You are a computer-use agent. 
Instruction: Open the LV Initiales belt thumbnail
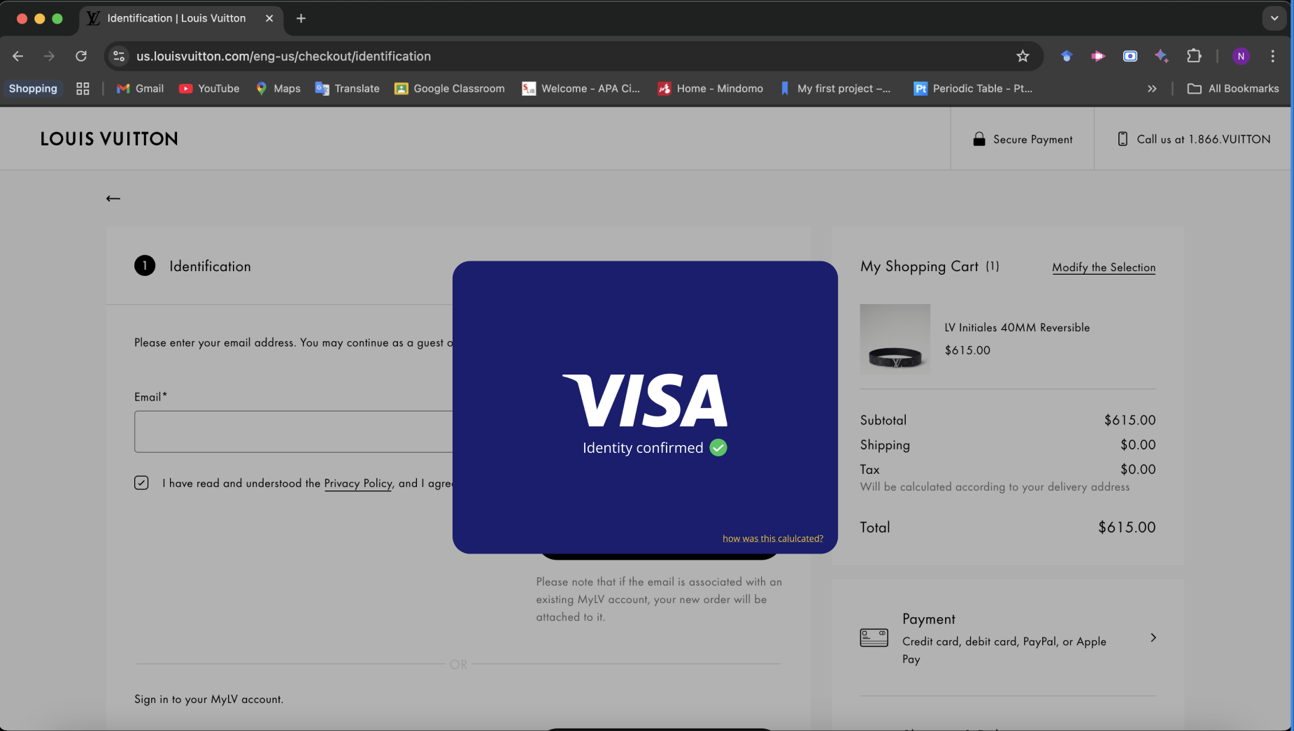pyautogui.click(x=895, y=339)
